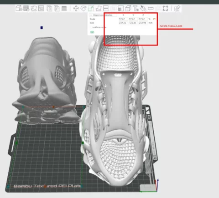219x198 pixels.
Task: Click the Bambu Textured PEI Plate label
Action: pos(47,186)
